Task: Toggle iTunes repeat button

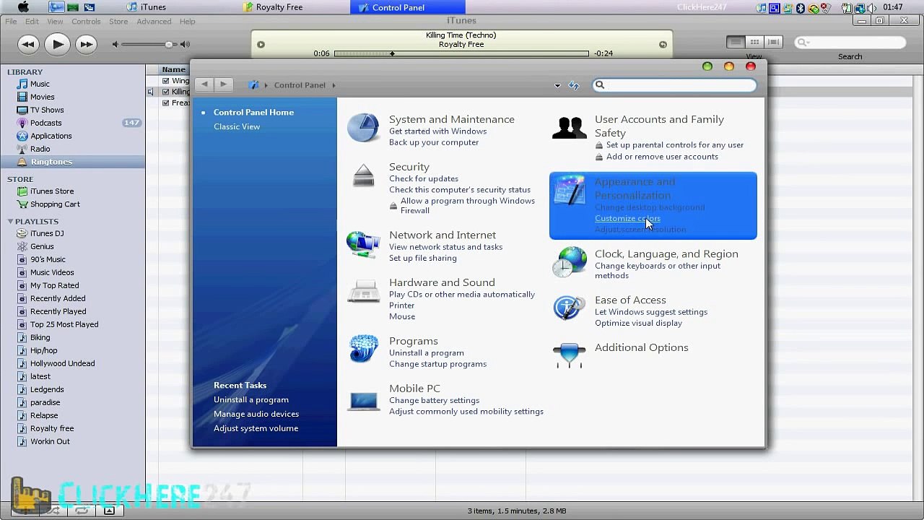Action: tap(82, 511)
